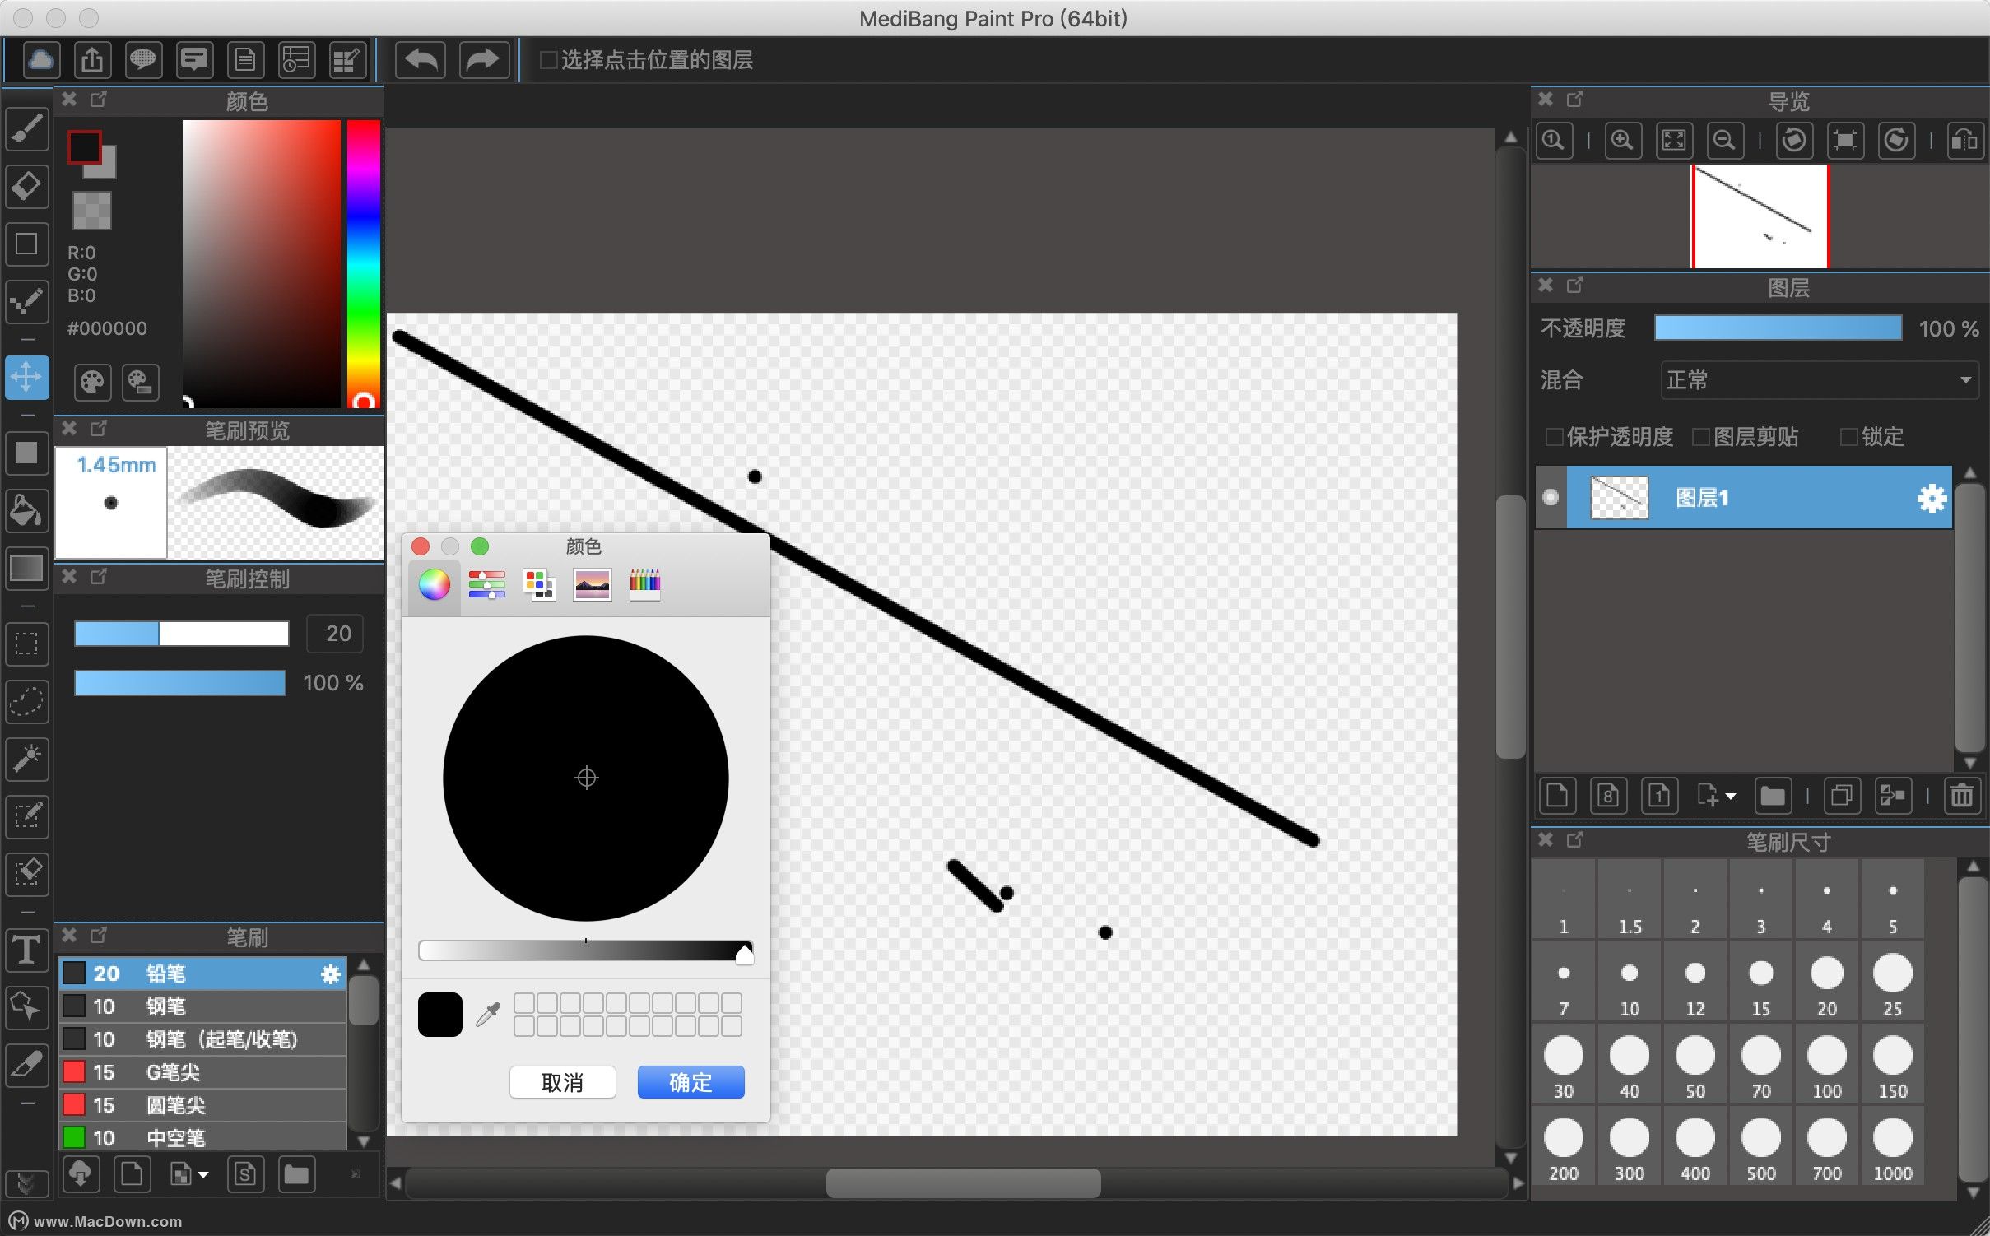Viewport: 1990px width, 1236px height.
Task: Select 中空笔 brush
Action: point(202,1137)
